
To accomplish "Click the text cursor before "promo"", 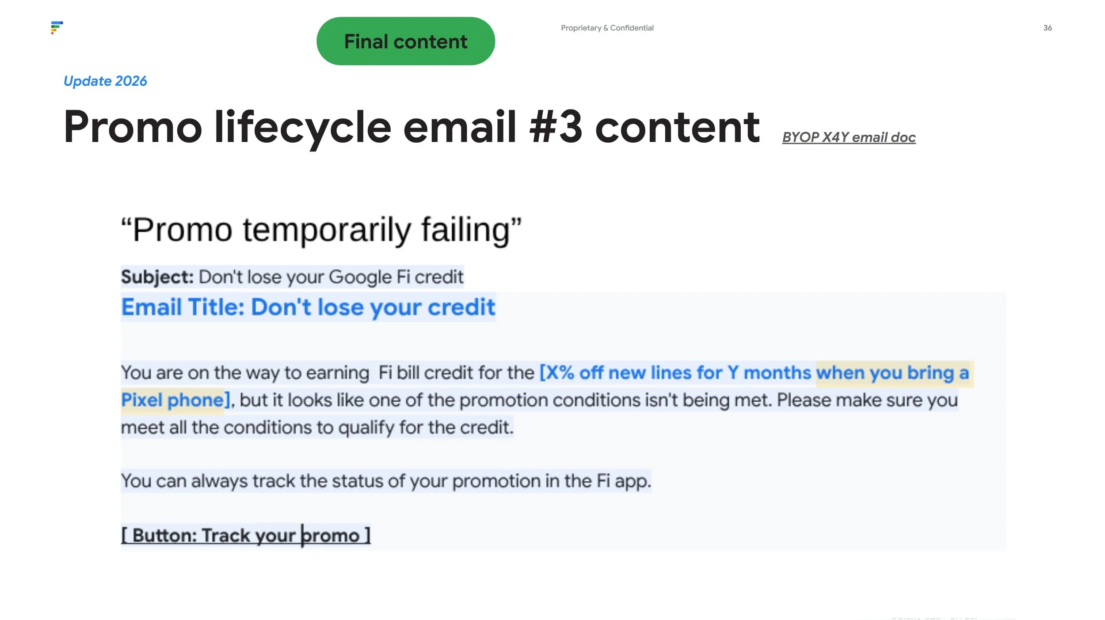I will pyautogui.click(x=303, y=536).
